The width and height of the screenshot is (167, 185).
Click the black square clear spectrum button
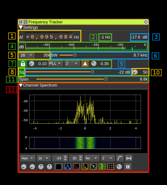[59, 167]
